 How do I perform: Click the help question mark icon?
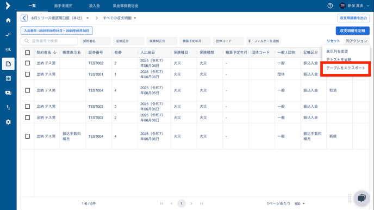(x=330, y=6)
